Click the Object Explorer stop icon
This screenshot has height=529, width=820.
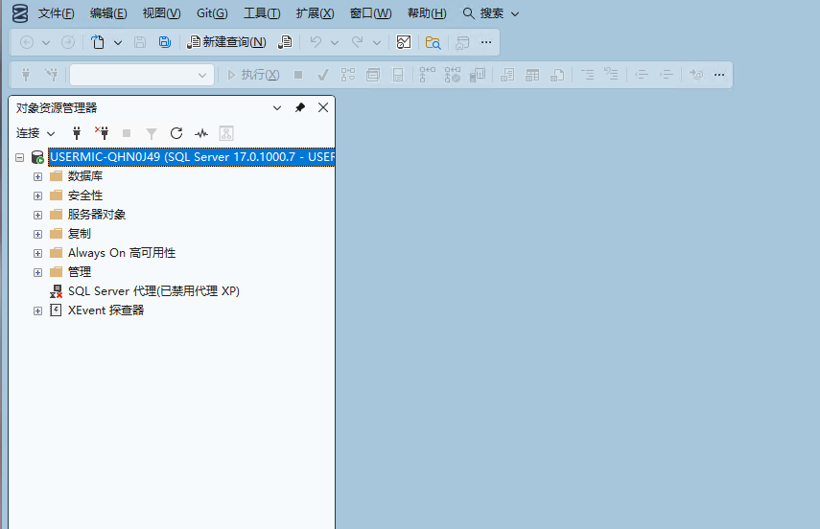(x=127, y=133)
